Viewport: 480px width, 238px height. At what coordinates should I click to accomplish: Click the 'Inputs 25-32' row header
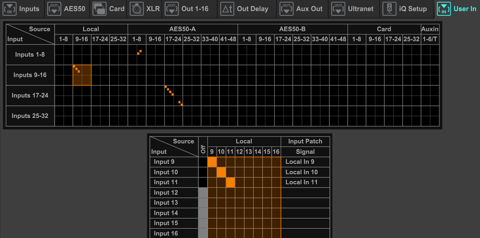[x=30, y=116]
